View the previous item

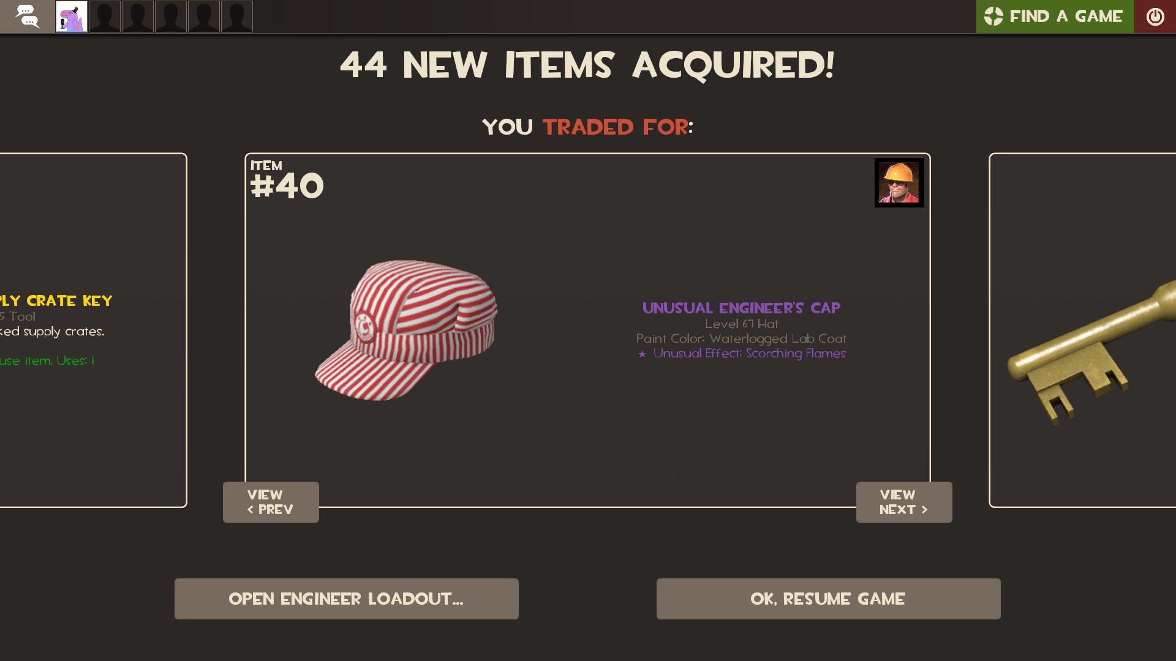(271, 502)
